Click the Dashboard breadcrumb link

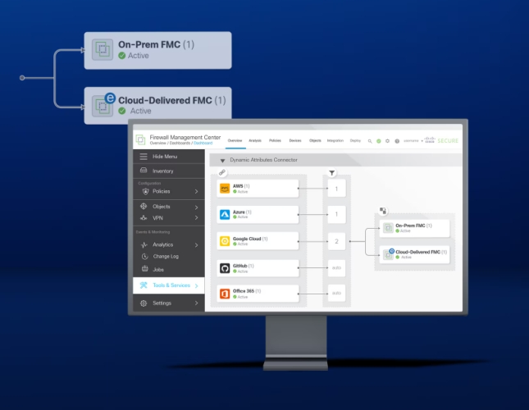coord(202,143)
